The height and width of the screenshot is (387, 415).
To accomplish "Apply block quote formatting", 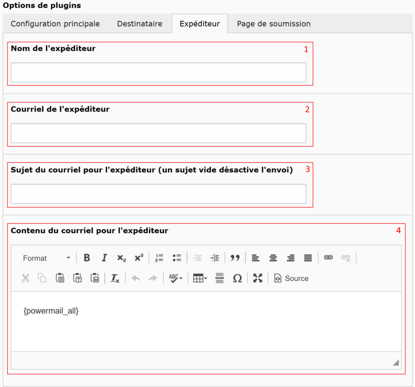I will 235,258.
